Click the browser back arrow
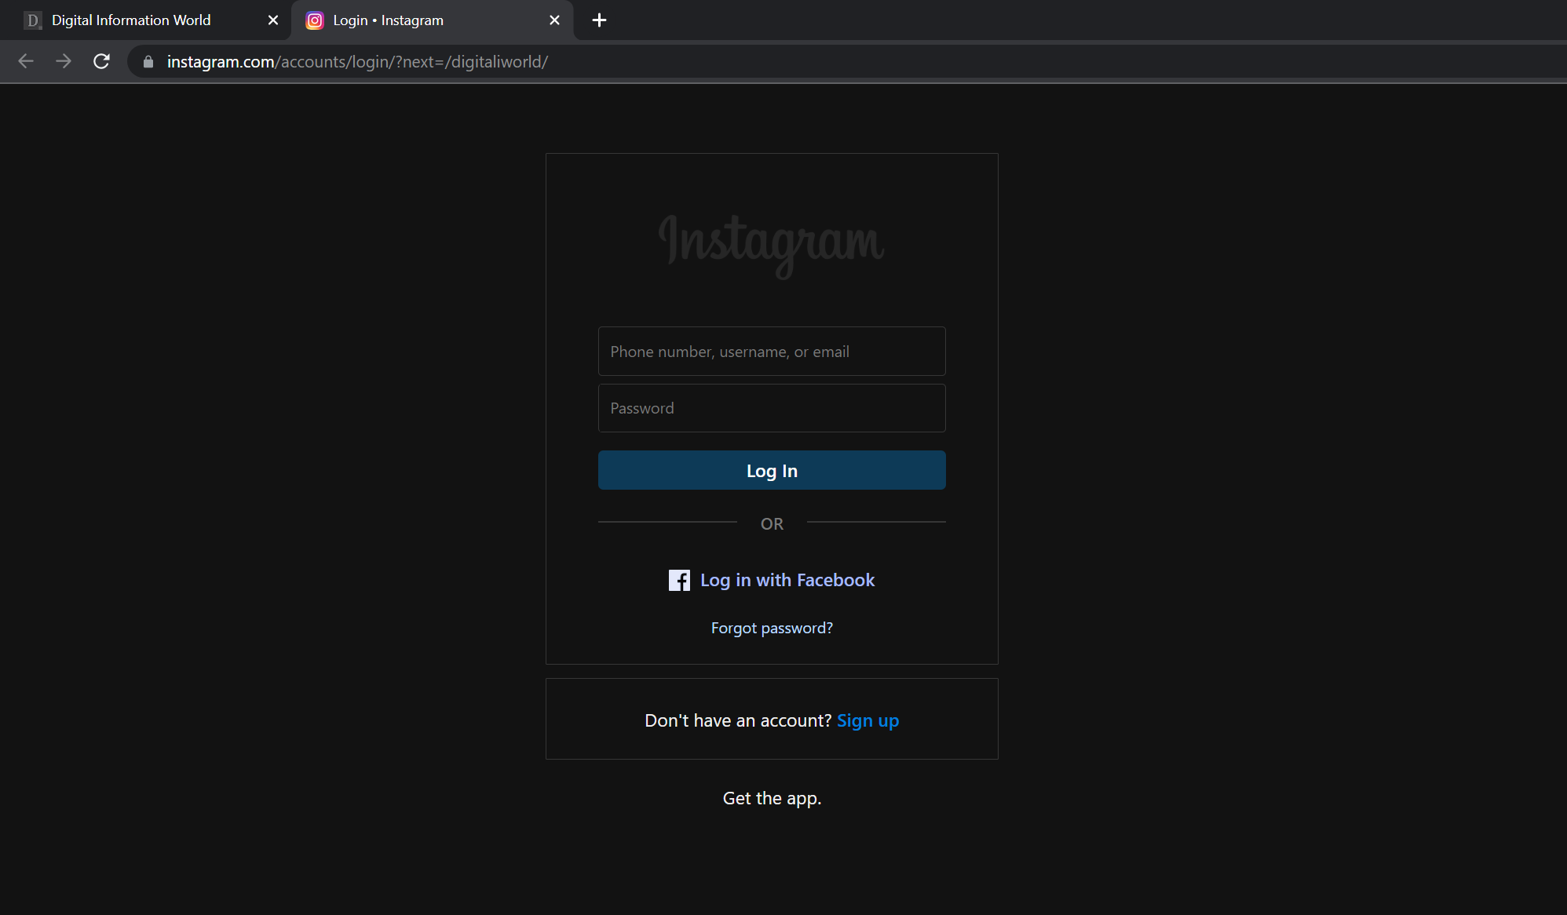1567x915 pixels. [x=26, y=61]
